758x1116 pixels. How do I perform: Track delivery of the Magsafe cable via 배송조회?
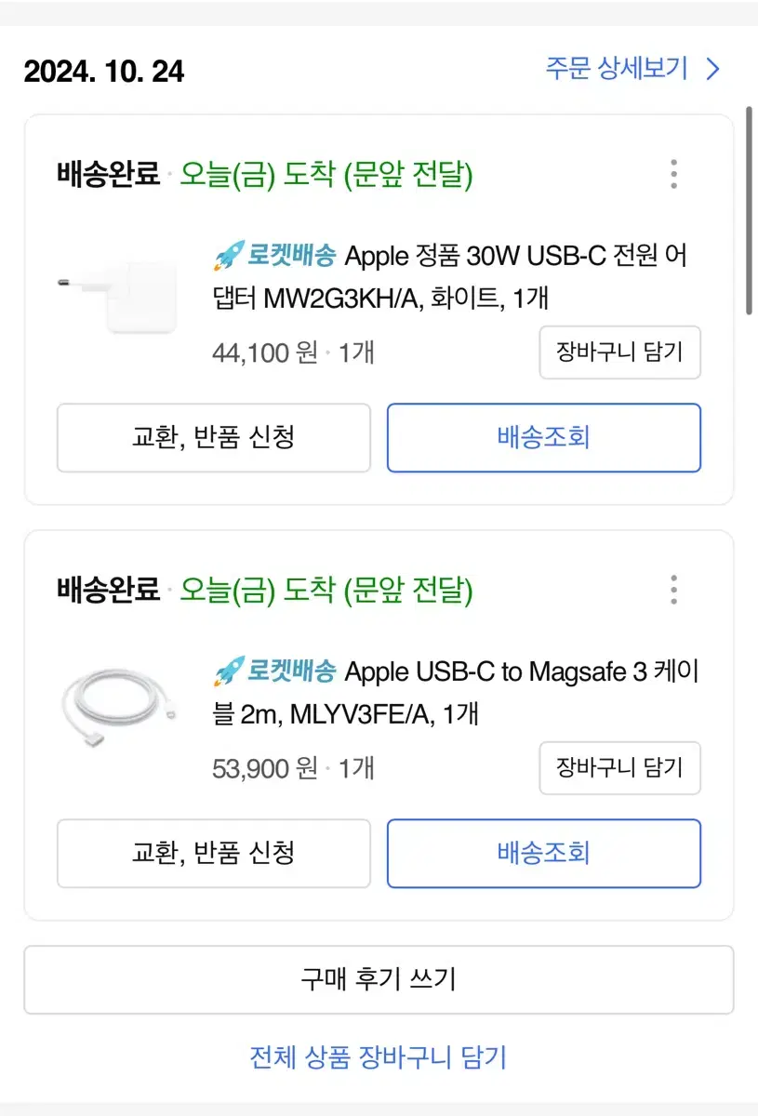(x=544, y=853)
